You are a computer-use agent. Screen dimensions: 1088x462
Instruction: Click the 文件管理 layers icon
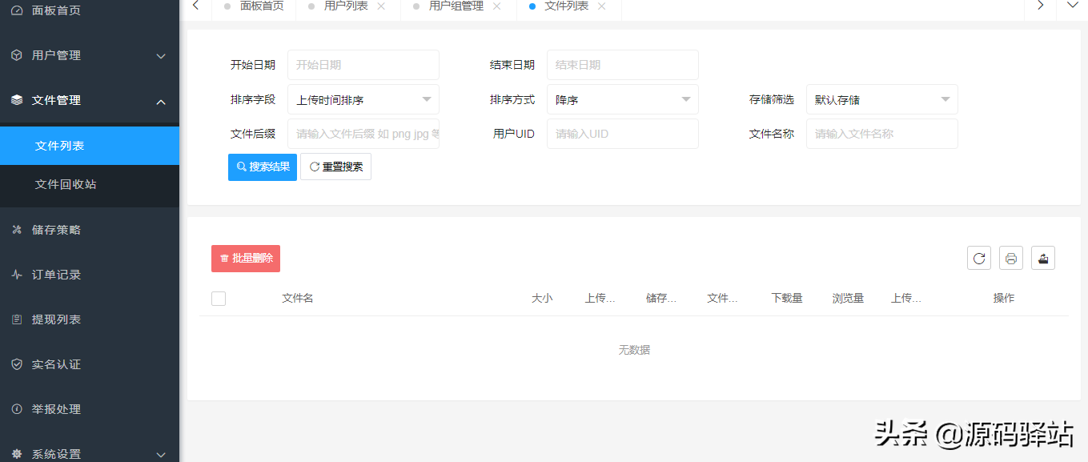coord(17,100)
